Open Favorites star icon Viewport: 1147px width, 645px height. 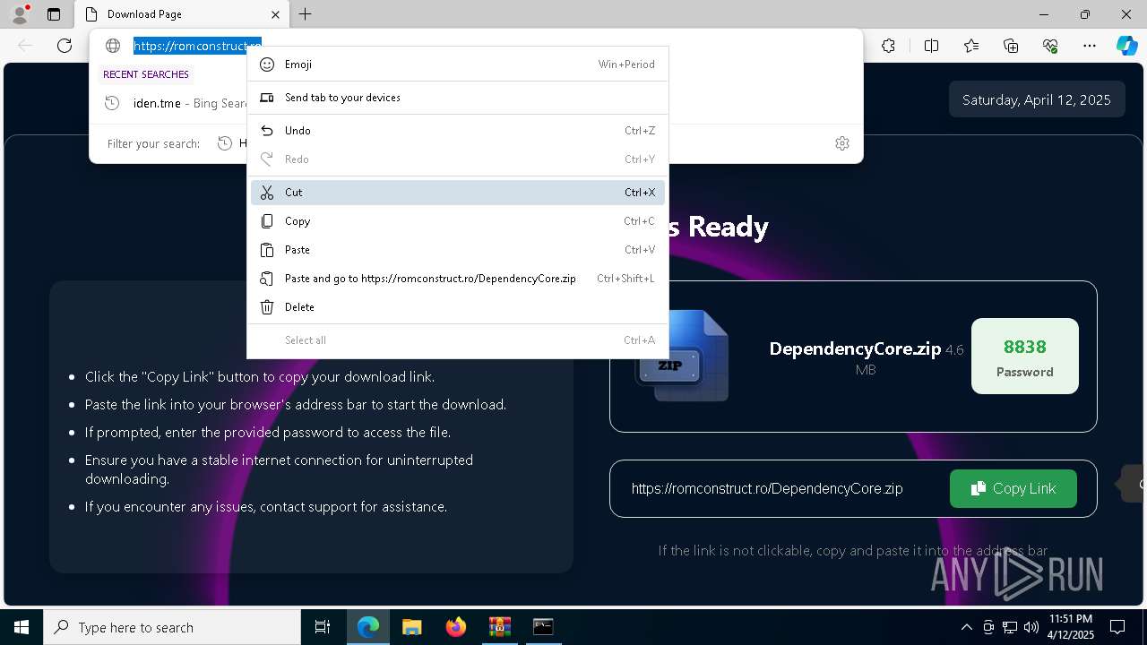(x=971, y=46)
